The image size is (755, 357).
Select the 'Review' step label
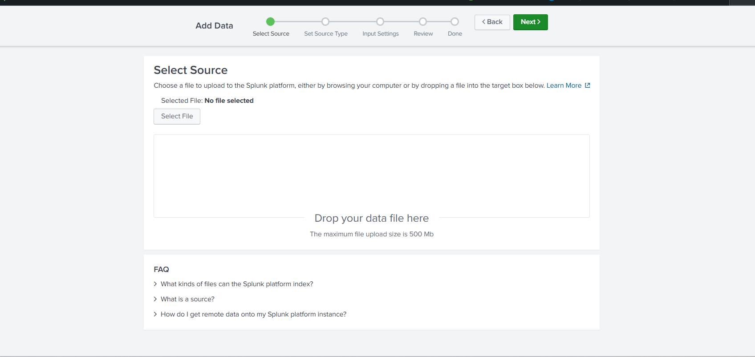[423, 34]
